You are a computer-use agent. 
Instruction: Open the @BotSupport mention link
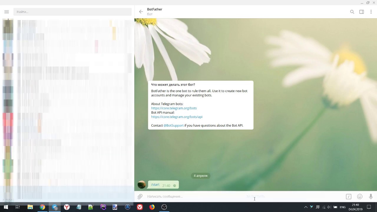click(173, 125)
